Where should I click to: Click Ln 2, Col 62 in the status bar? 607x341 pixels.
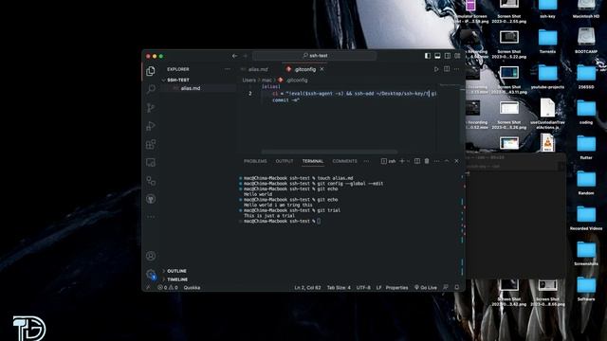(307, 288)
